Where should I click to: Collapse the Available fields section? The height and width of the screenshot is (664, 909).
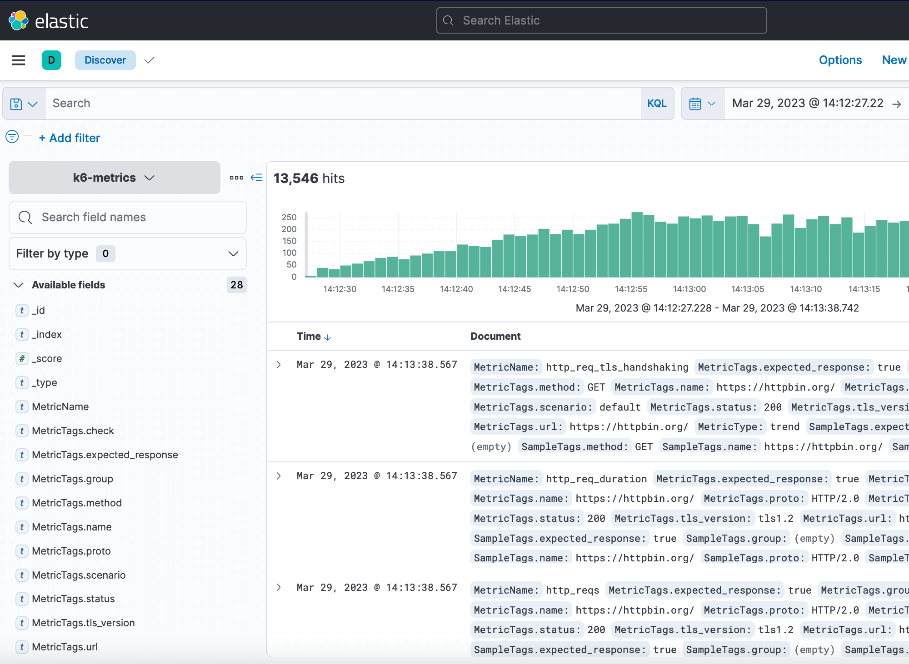coord(19,285)
